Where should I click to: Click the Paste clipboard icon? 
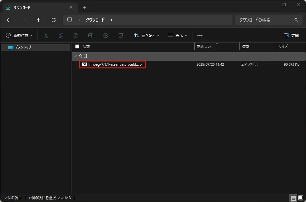tap(76, 35)
